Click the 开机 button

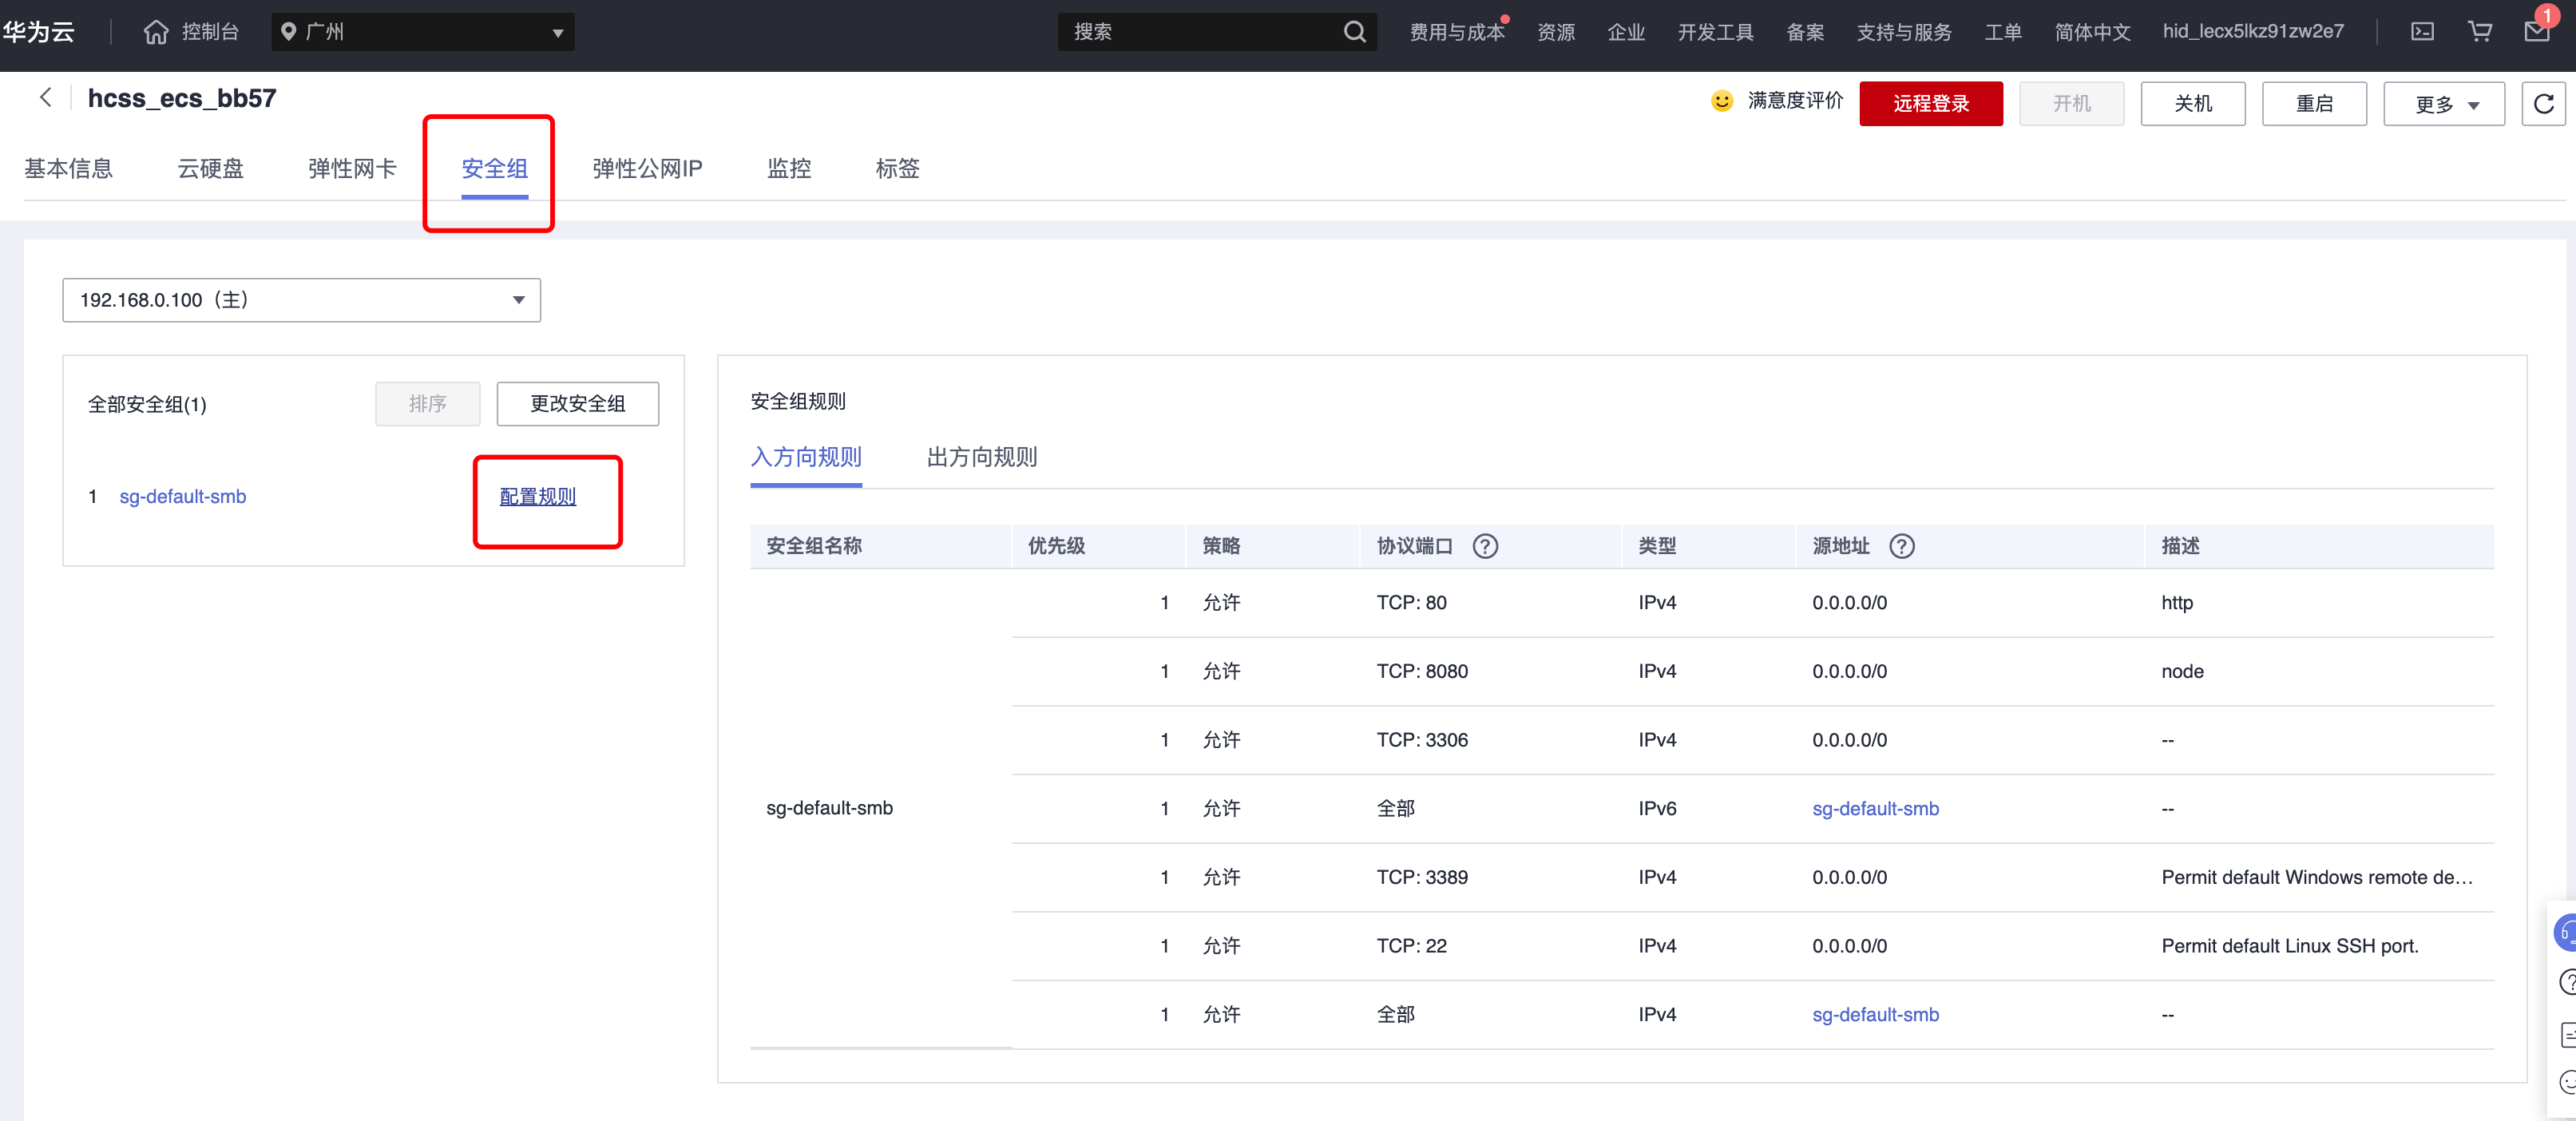[2071, 104]
